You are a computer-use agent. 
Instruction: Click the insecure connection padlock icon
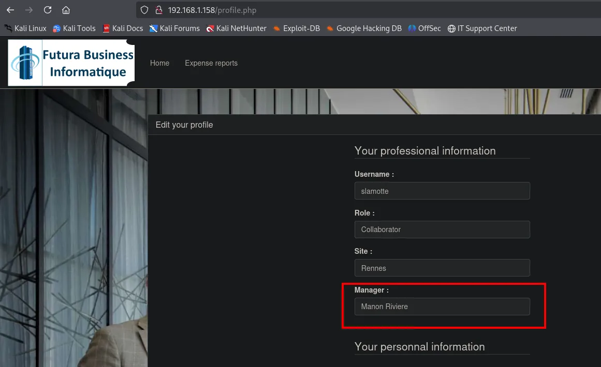pyautogui.click(x=159, y=10)
